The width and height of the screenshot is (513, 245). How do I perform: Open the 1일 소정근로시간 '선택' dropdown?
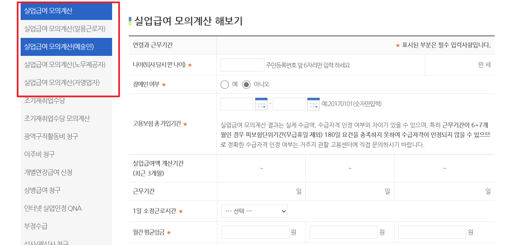[x=255, y=211]
